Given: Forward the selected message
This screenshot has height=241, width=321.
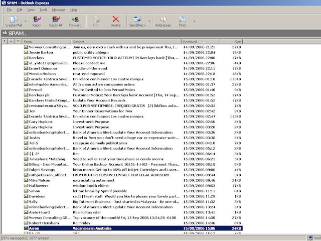Looking at the screenshot, I should click(75, 21).
